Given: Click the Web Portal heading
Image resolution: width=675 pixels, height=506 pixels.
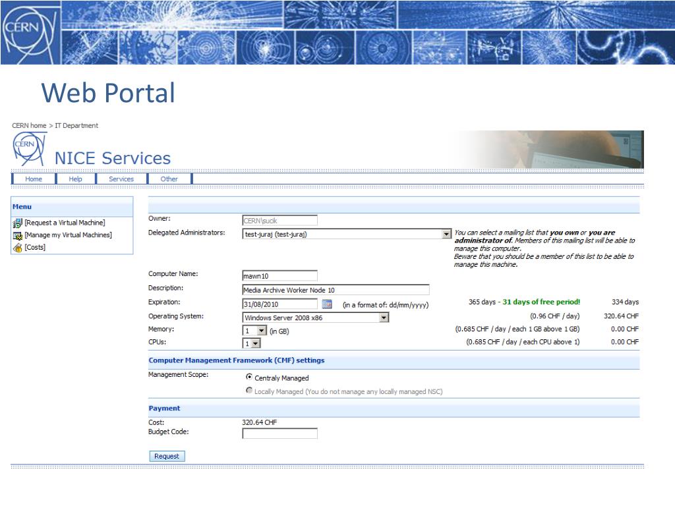Looking at the screenshot, I should pos(109,92).
